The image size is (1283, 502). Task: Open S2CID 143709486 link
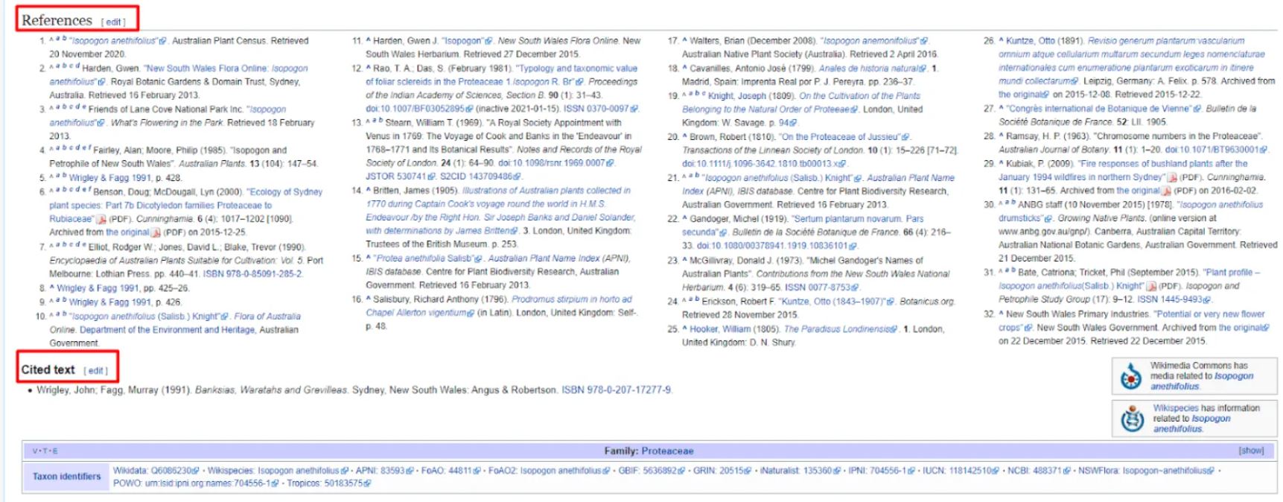[x=481, y=177]
